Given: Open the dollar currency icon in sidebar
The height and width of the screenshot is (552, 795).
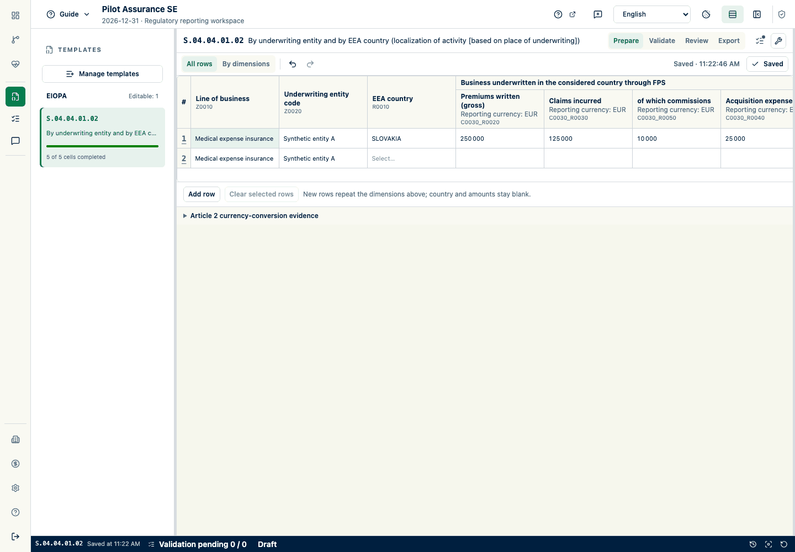Looking at the screenshot, I should click(x=15, y=464).
